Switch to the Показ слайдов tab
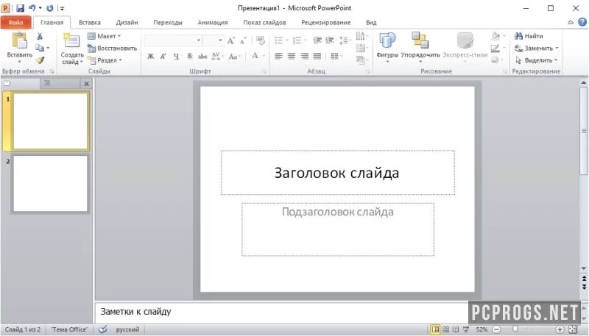 pos(264,23)
